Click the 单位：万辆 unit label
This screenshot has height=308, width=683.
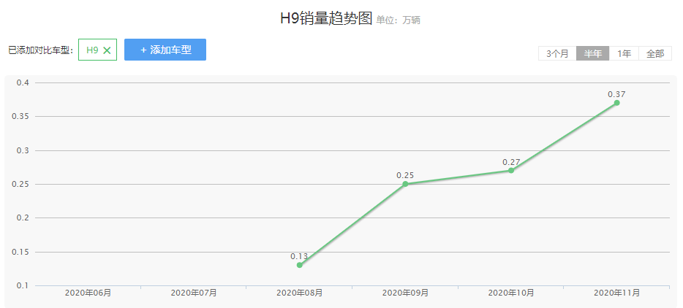tap(399, 20)
